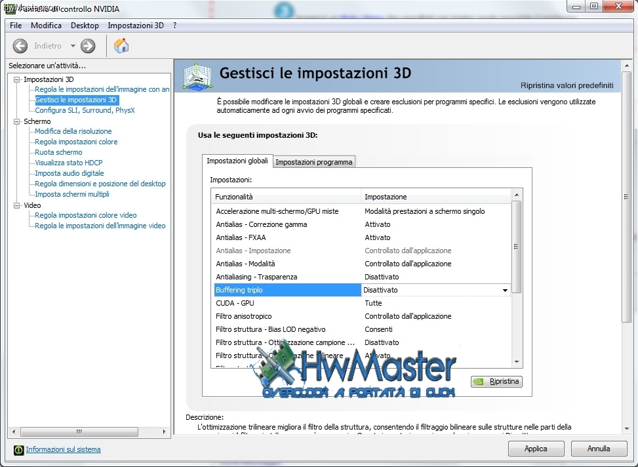
Task: Open Regola impostazioni colore video
Action: click(x=85, y=215)
